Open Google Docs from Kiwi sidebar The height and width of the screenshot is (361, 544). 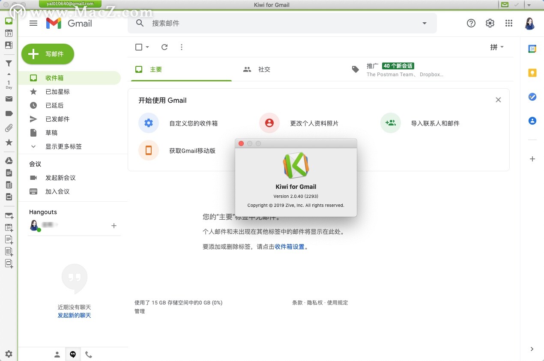click(9, 173)
